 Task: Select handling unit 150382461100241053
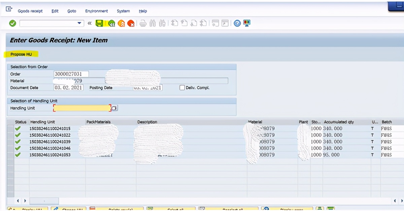pos(50,155)
